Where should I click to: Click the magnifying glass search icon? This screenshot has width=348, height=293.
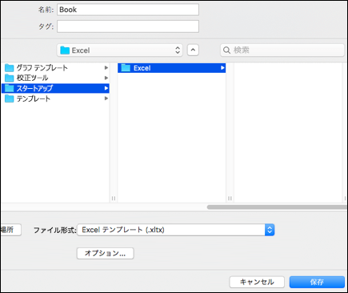(226, 50)
